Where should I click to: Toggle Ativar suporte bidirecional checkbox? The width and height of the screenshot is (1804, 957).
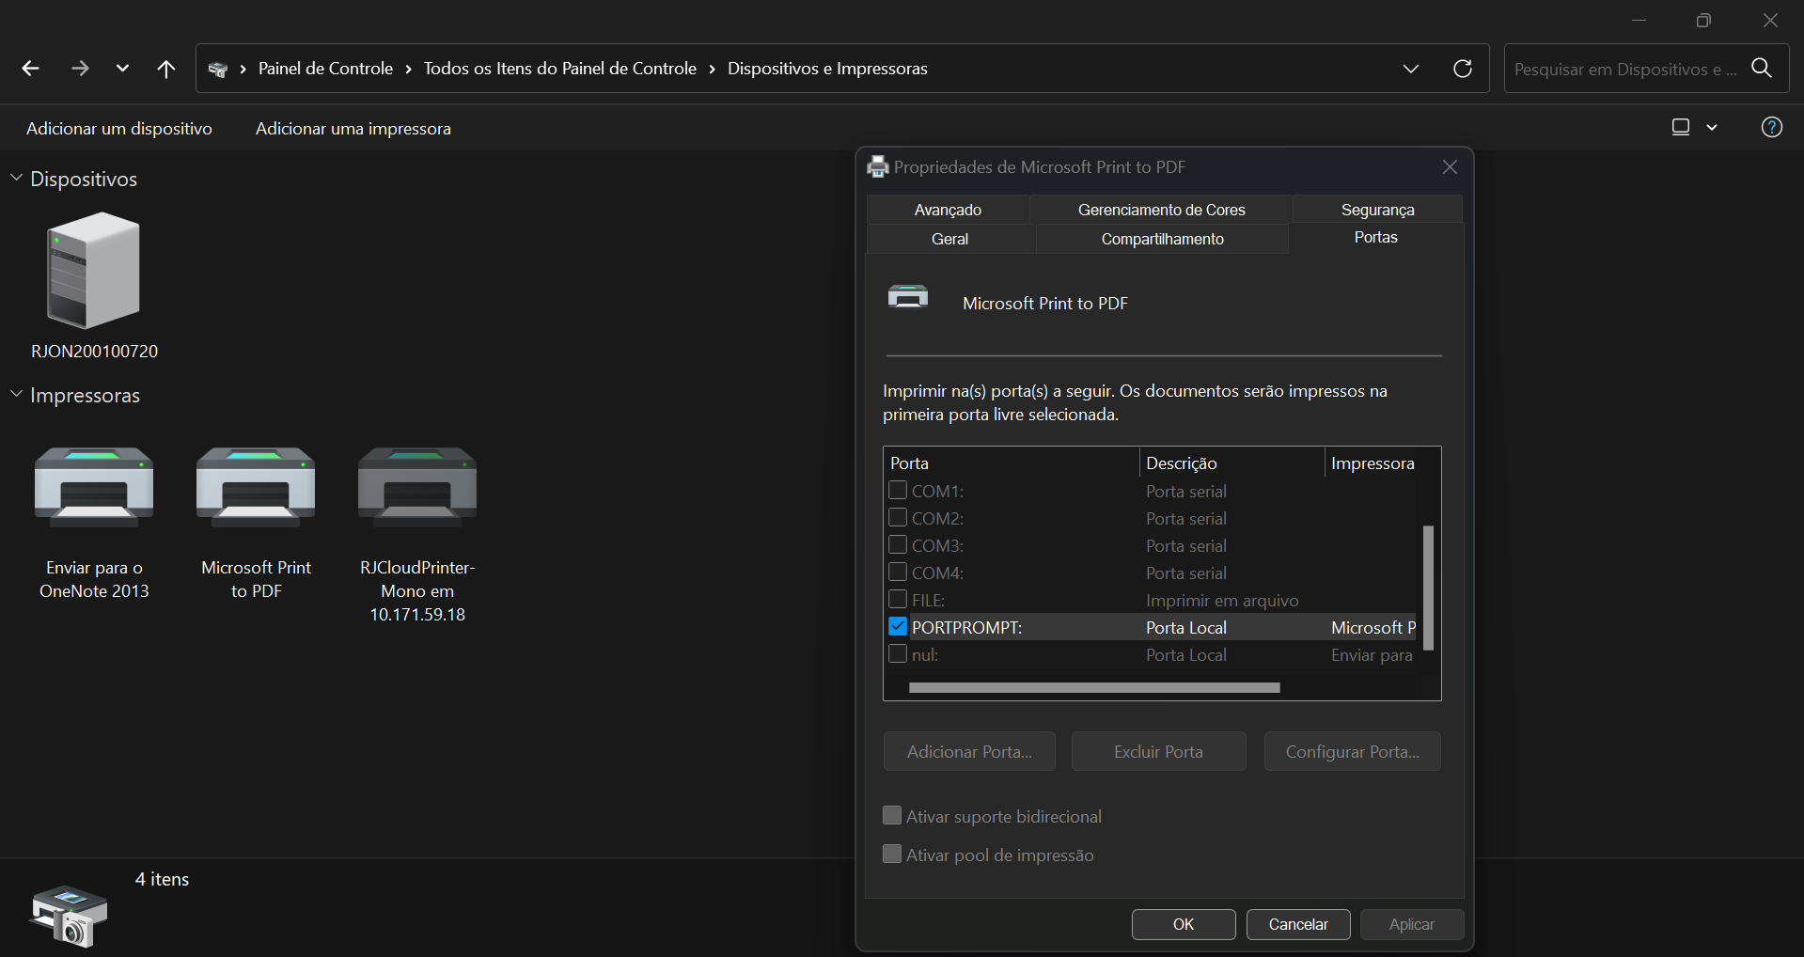click(x=892, y=816)
